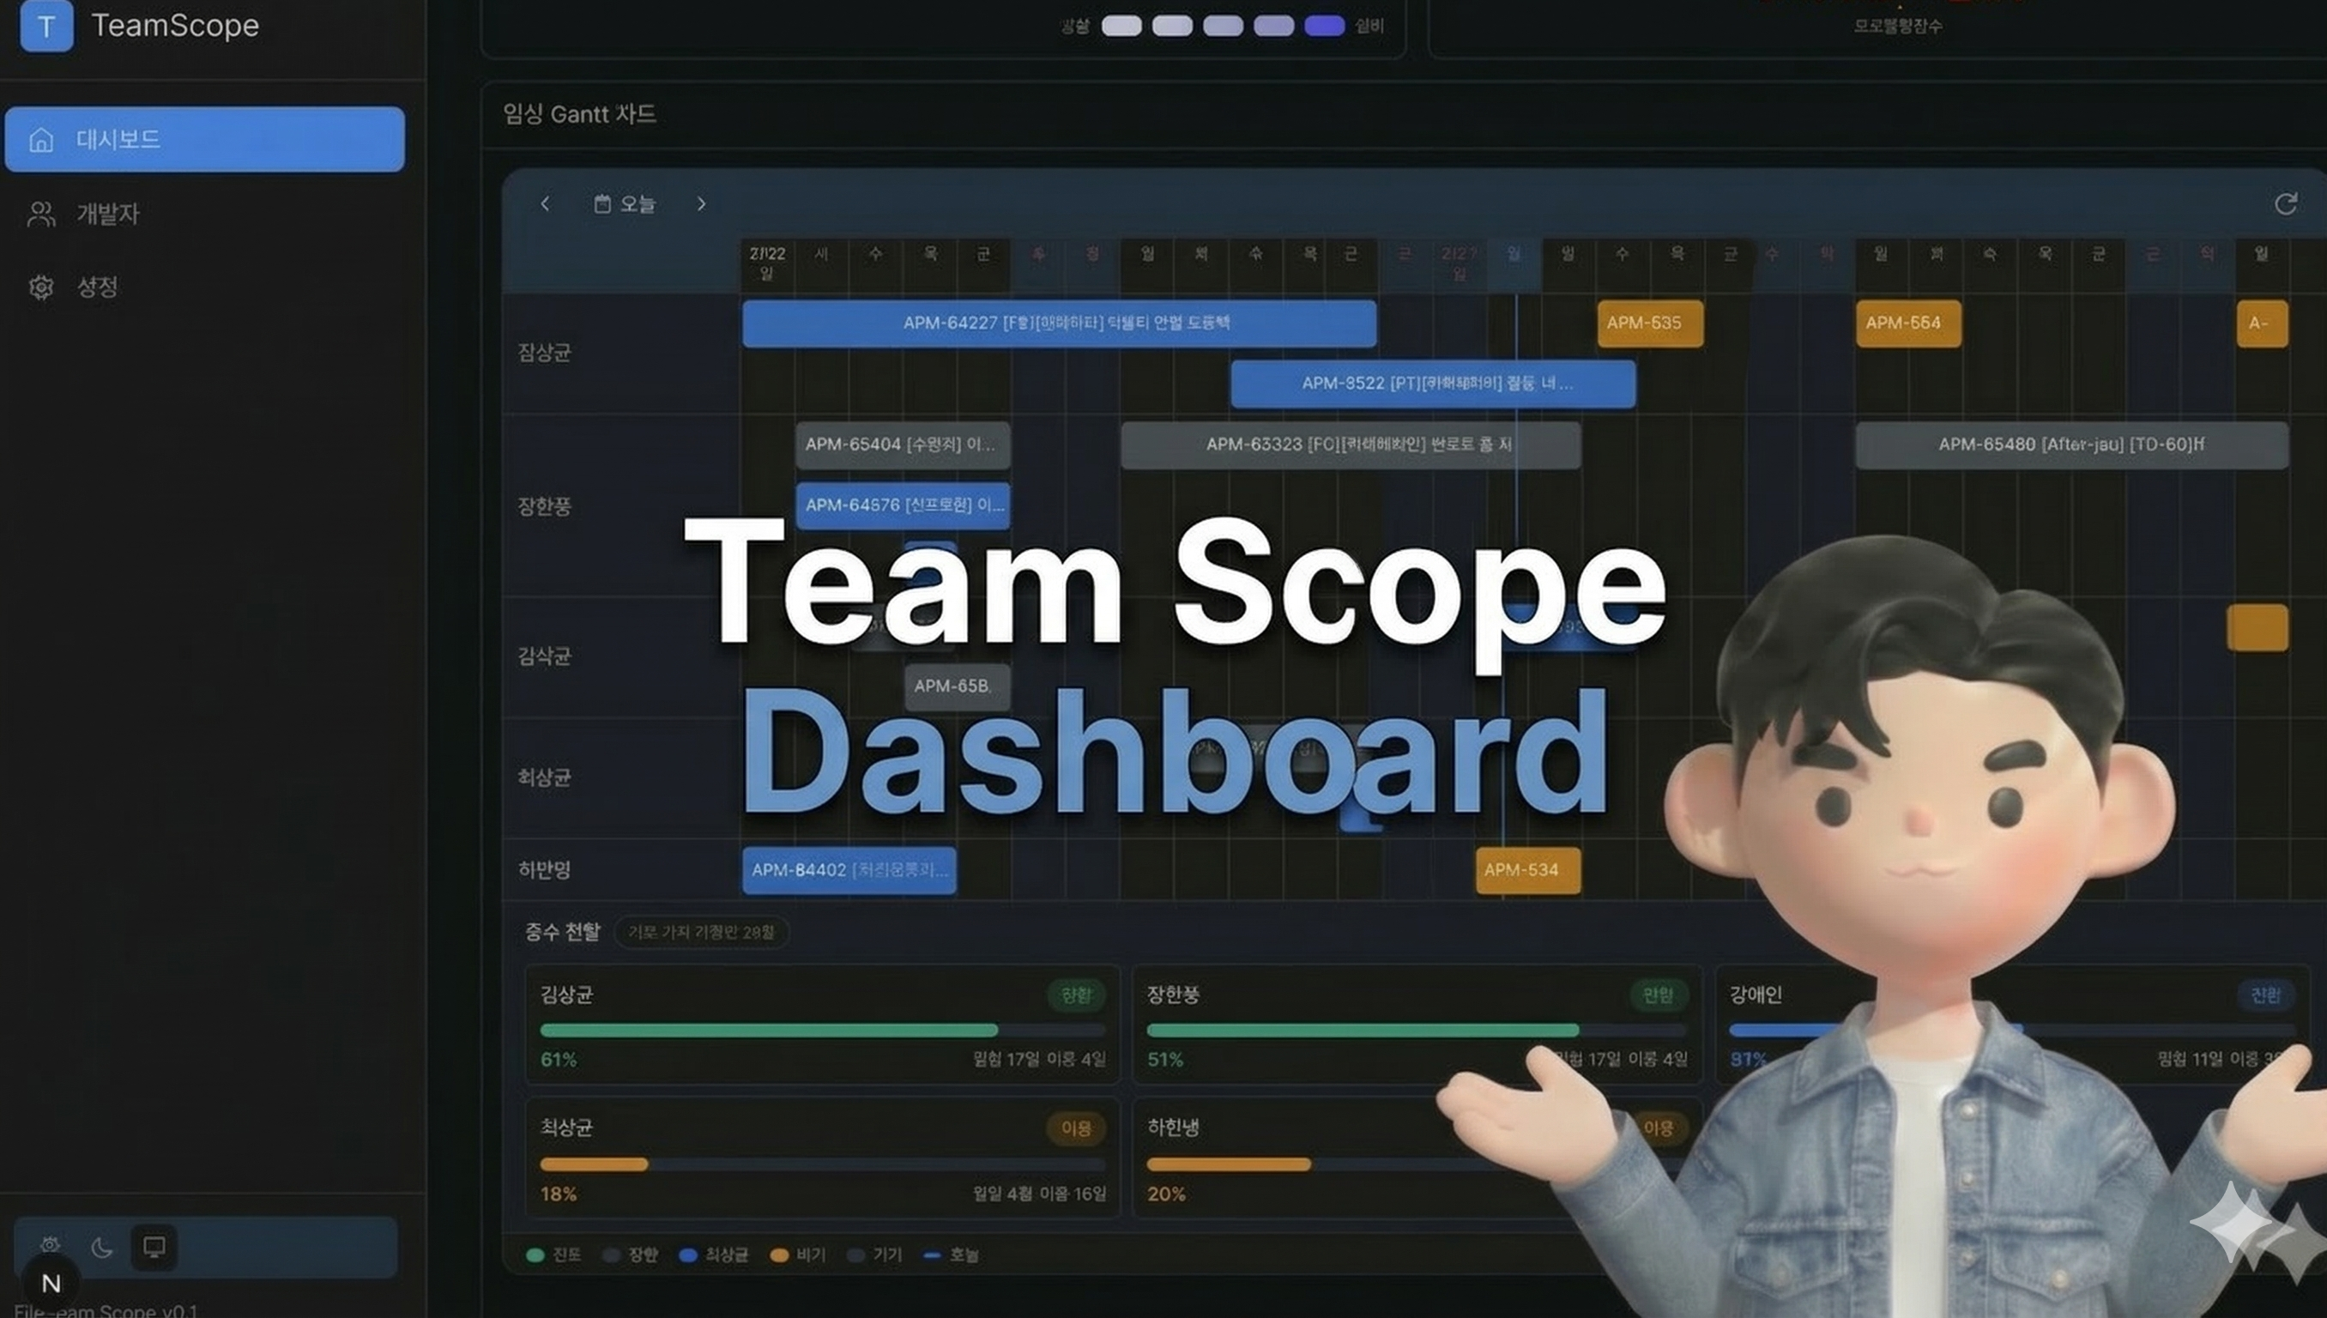Click the home icon on the 대시보드 item
The width and height of the screenshot is (2327, 1318).
coord(40,141)
